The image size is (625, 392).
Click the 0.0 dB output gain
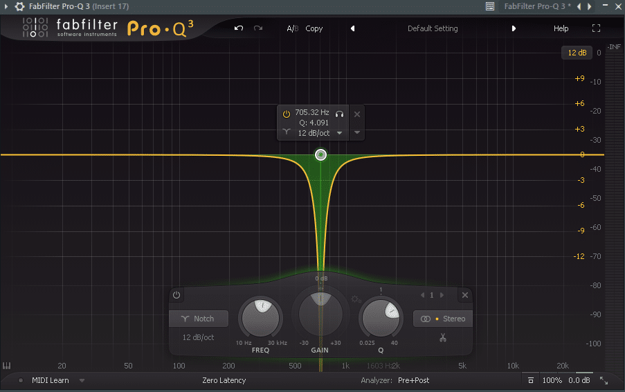[x=579, y=380]
